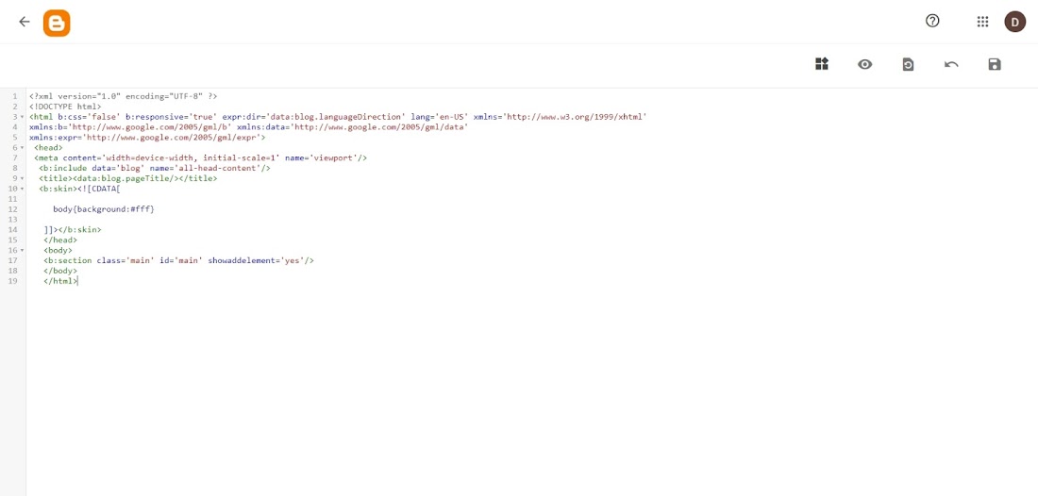This screenshot has height=496, width=1038.
Task: Undo changes with the curved arrow
Action: click(x=951, y=64)
